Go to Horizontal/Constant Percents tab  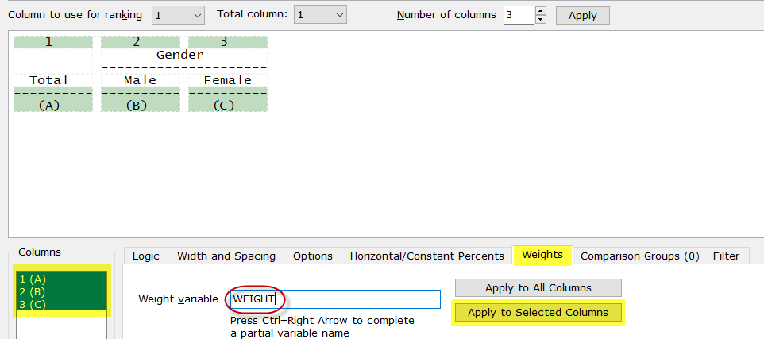[426, 256]
